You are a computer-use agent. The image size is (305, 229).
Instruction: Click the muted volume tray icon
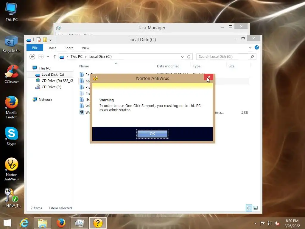point(277,223)
